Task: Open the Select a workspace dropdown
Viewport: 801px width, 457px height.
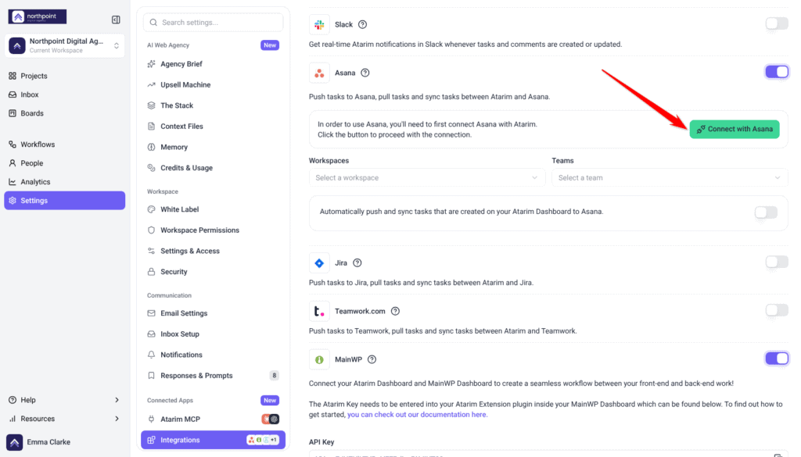Action: [427, 177]
